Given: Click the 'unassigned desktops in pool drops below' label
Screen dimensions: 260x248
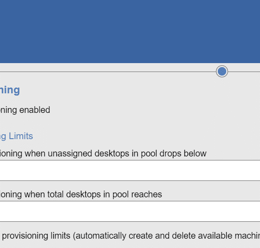Looking at the screenshot, I should (x=103, y=153).
